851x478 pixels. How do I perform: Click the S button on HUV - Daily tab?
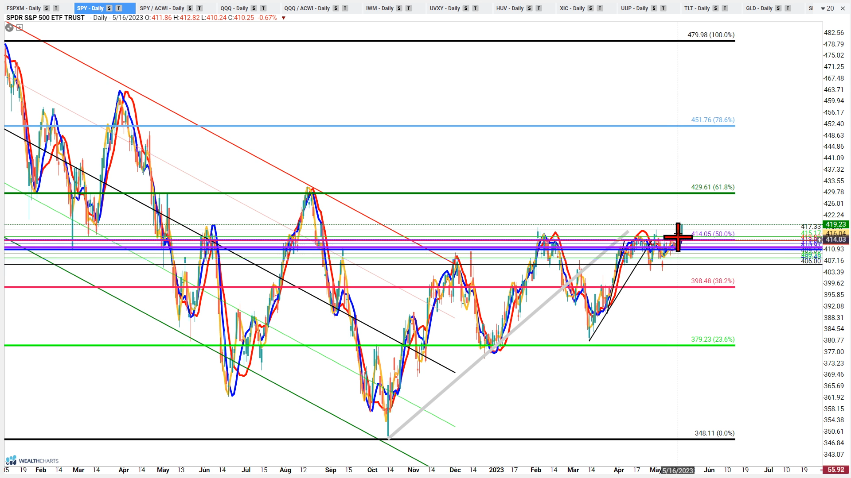(x=529, y=8)
